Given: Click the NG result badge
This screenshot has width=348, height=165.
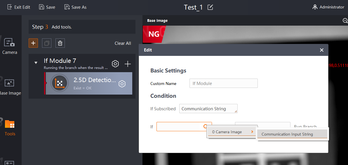Looking at the screenshot, I should click(154, 34).
